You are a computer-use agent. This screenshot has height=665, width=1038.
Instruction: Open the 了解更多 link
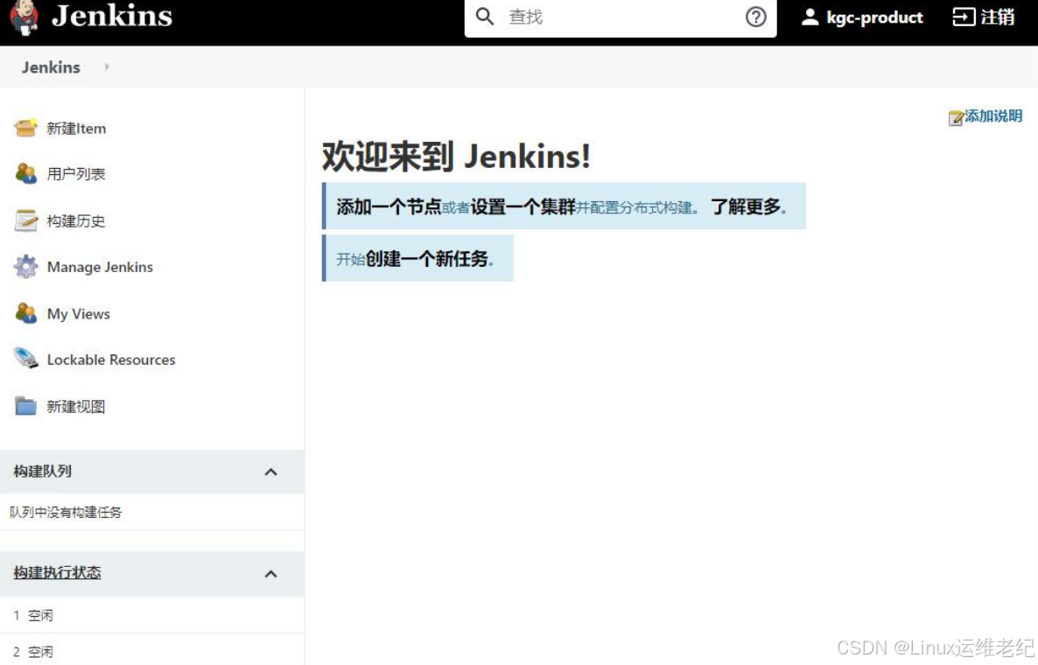pos(746,206)
